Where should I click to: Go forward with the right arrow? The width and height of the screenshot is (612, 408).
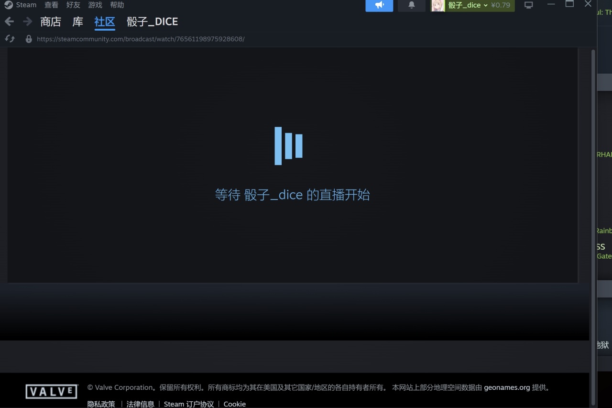pos(27,22)
